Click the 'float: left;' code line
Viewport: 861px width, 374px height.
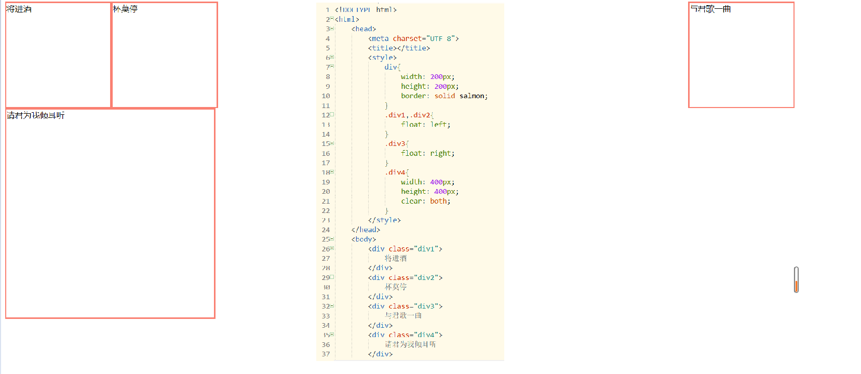[425, 124]
